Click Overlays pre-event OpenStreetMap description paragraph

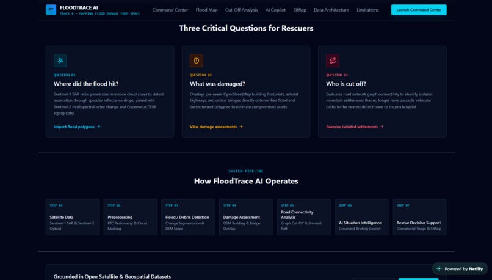coord(244,100)
